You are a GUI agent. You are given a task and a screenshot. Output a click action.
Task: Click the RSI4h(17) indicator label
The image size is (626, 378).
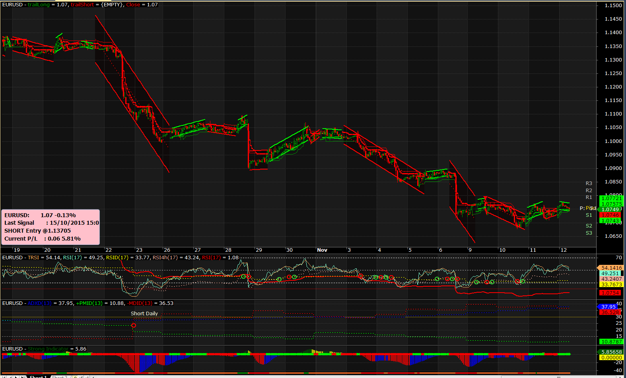pos(165,257)
